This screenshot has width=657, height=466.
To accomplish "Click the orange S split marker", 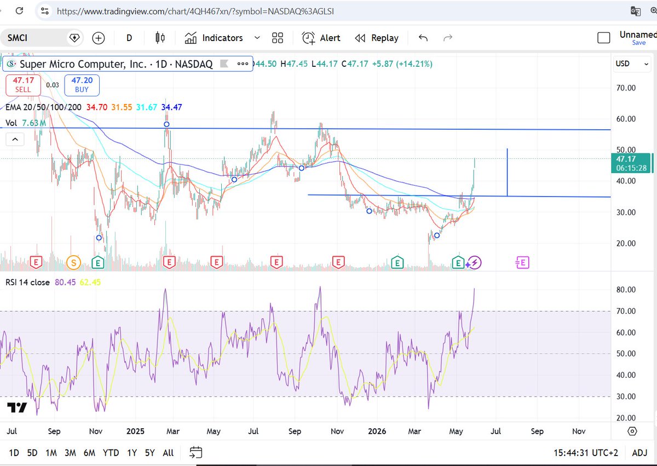I will click(74, 263).
